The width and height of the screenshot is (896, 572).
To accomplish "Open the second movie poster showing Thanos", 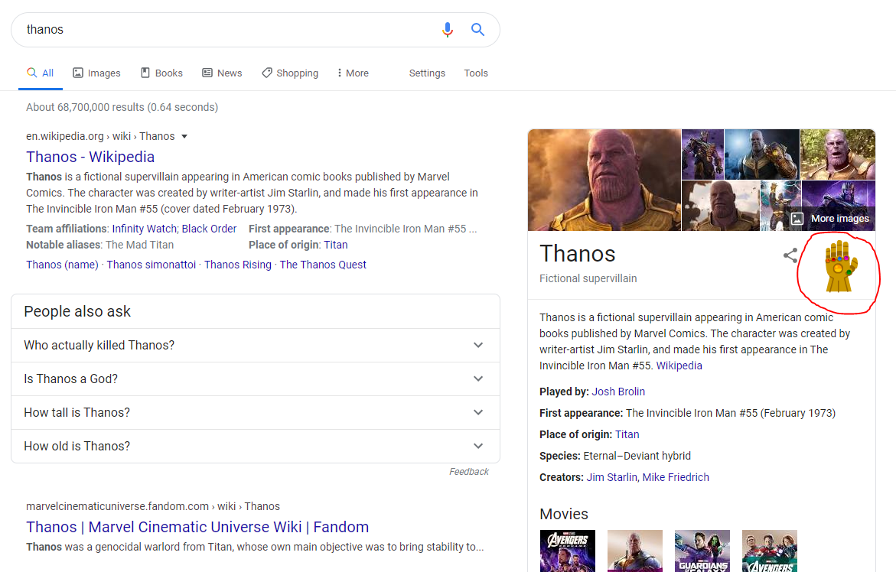I will pyautogui.click(x=635, y=551).
